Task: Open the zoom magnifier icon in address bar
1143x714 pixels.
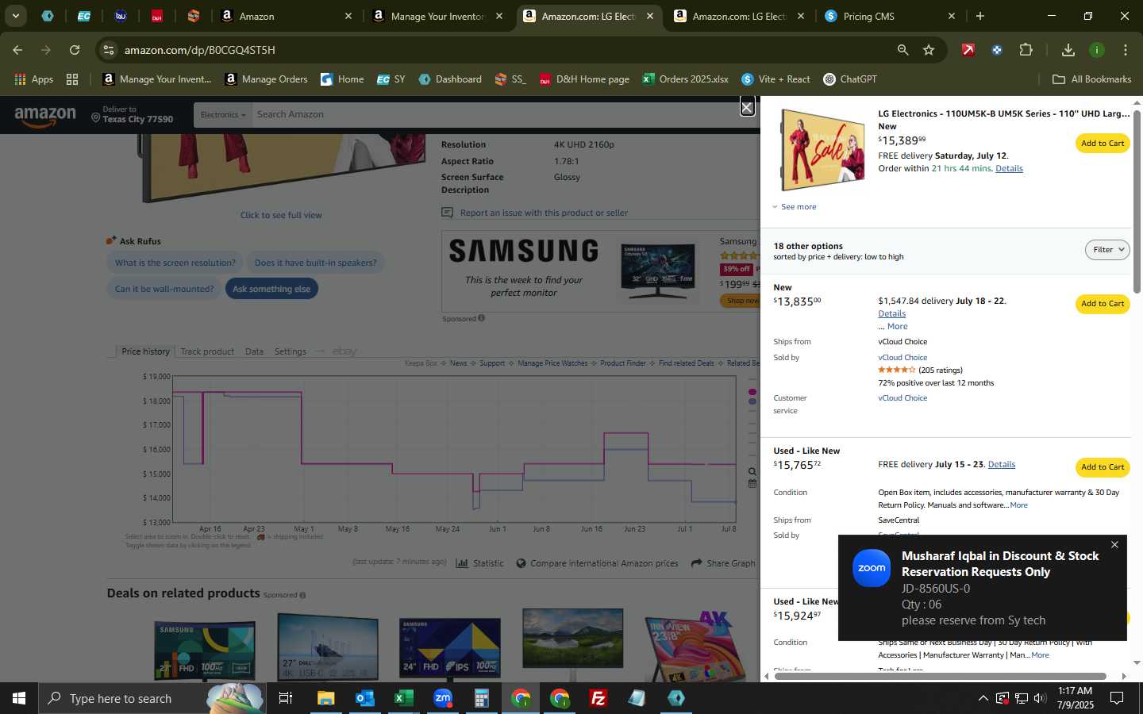Action: pyautogui.click(x=902, y=50)
